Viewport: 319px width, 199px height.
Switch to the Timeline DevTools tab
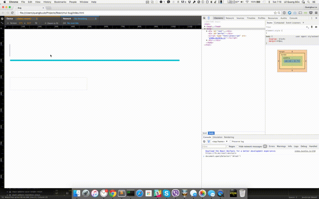[251, 18]
